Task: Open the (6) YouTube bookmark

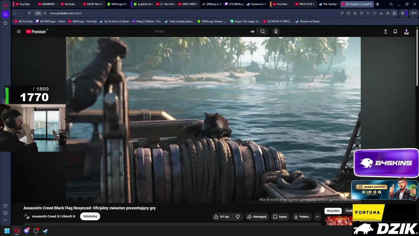Action: point(24,21)
